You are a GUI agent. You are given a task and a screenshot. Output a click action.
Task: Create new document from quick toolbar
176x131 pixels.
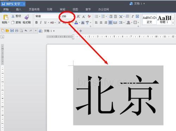[3, 31]
